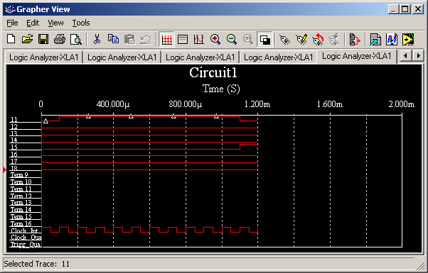Click the plain tag icon

(x=285, y=40)
